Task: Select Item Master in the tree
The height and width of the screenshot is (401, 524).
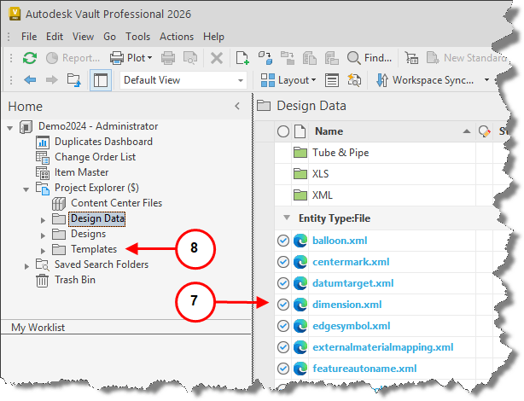Action: (x=82, y=172)
